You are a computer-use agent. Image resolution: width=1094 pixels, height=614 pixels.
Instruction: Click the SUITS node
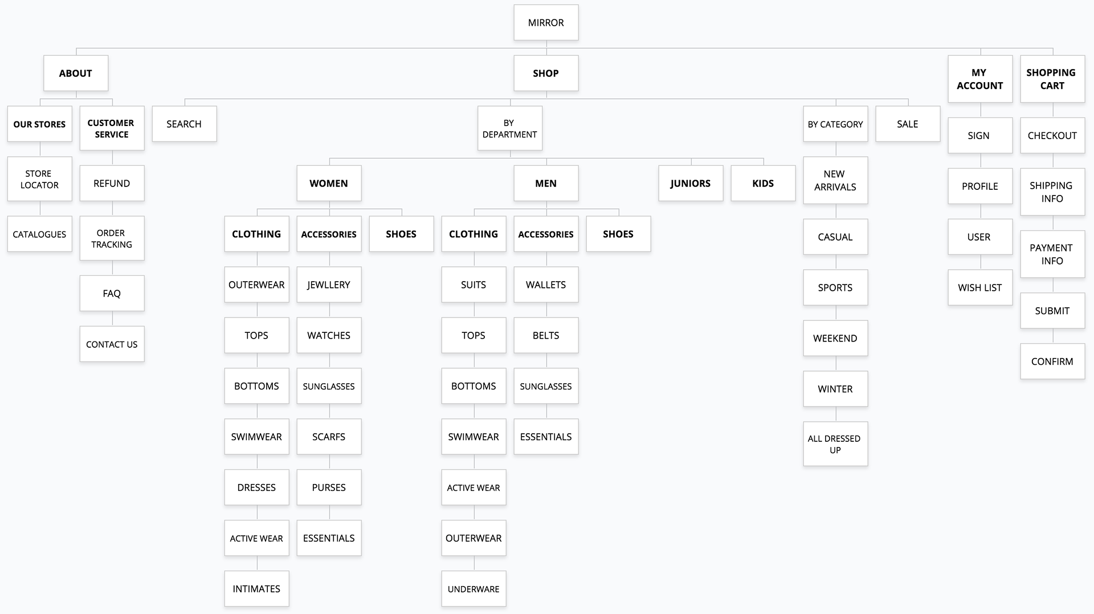pos(473,284)
